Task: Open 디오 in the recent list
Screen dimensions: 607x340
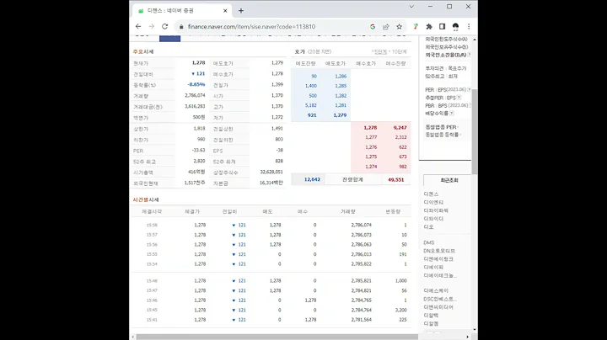Action: point(428,226)
